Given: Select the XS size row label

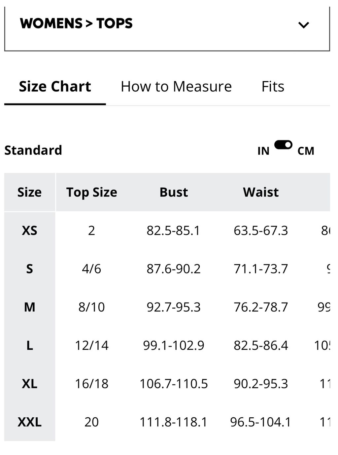Looking at the screenshot, I should [30, 230].
